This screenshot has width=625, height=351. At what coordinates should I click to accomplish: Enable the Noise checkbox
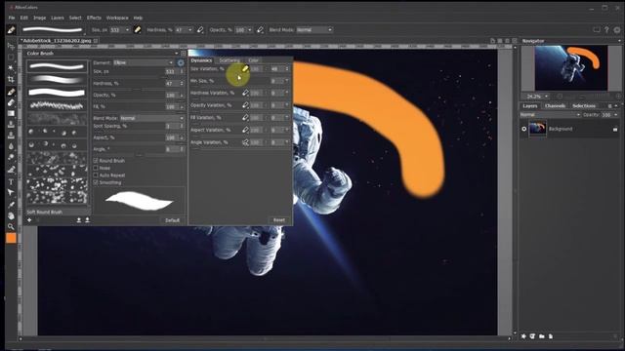96,168
